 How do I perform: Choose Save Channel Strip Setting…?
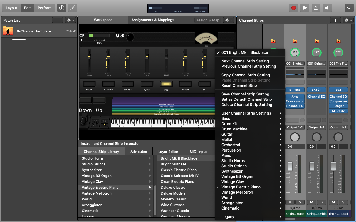(x=250, y=94)
